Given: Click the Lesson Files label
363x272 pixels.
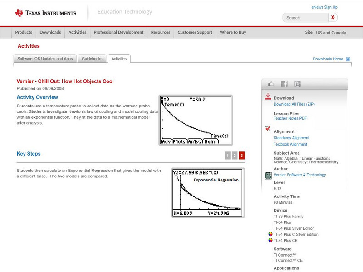Looking at the screenshot, I should tap(286, 114).
